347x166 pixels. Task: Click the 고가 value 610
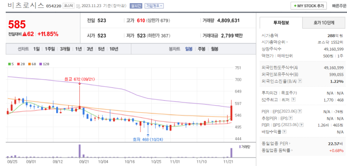141,21
